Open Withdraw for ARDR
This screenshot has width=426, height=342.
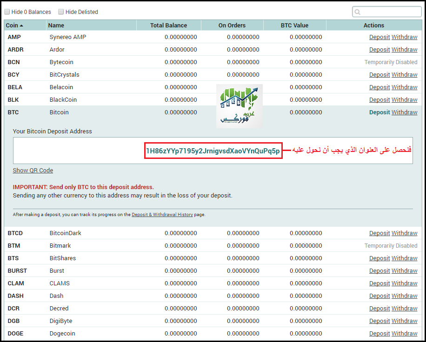(x=405, y=49)
